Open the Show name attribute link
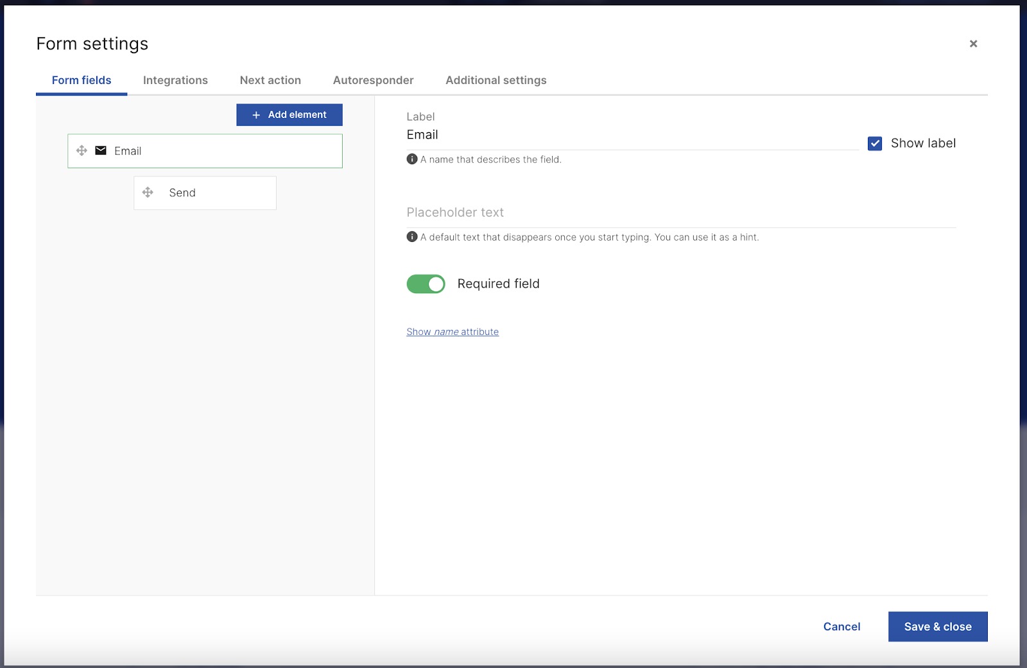The image size is (1027, 668). 452,332
